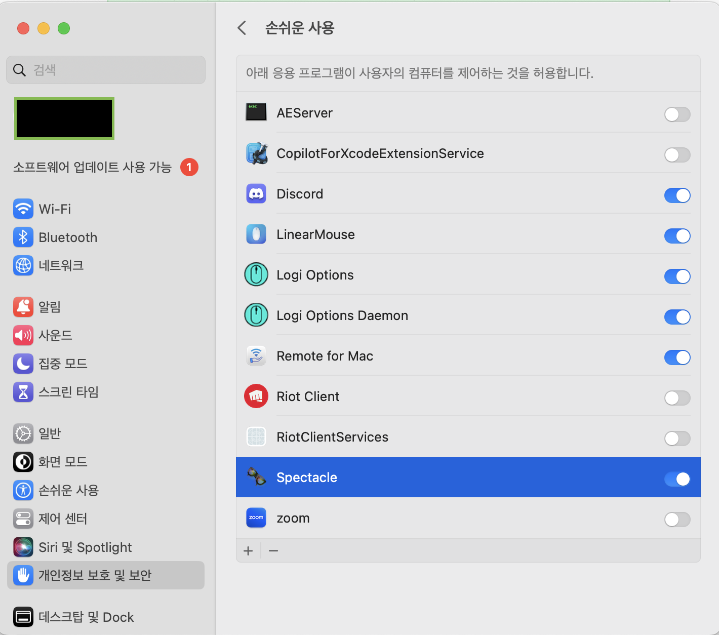Enable the RiotClientServices toggle
719x635 pixels.
tap(677, 439)
